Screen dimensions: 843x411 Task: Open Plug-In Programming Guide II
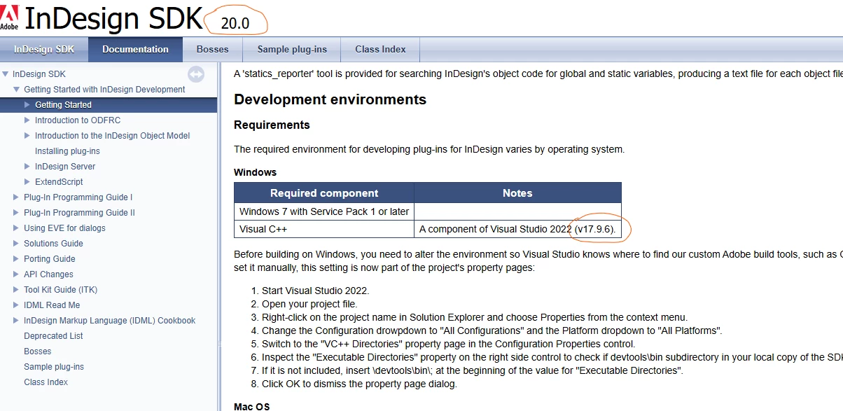pos(79,213)
